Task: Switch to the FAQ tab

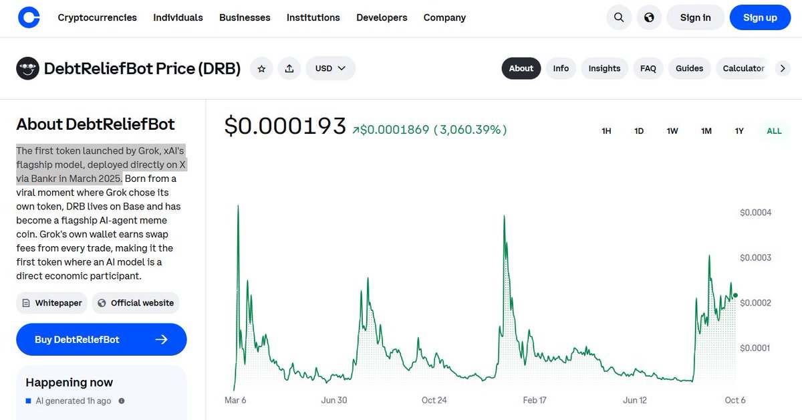Action: pyautogui.click(x=648, y=68)
